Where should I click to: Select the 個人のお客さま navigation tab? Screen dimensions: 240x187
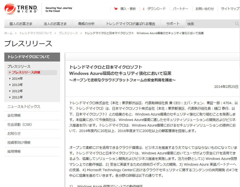pos(21,24)
